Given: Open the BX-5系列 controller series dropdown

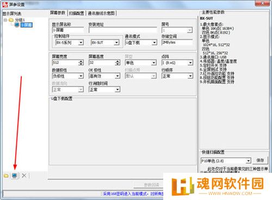Looking at the screenshot, I should pyautogui.click(x=70, y=42).
